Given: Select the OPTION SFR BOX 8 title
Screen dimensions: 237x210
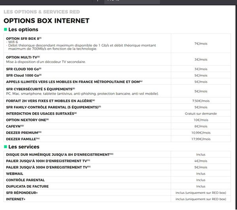Looking at the screenshot, I should 23,38.
